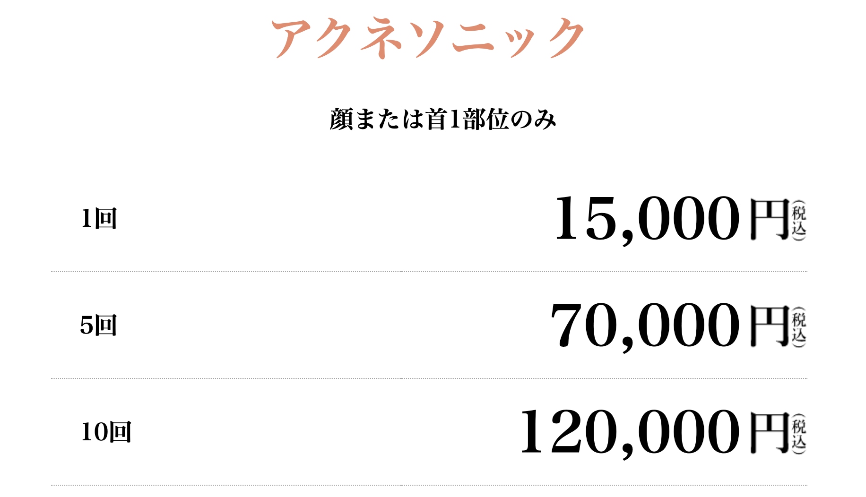Screen dimensions: 866x497
Task: Click the アクネソニック heading
Action: (x=428, y=38)
